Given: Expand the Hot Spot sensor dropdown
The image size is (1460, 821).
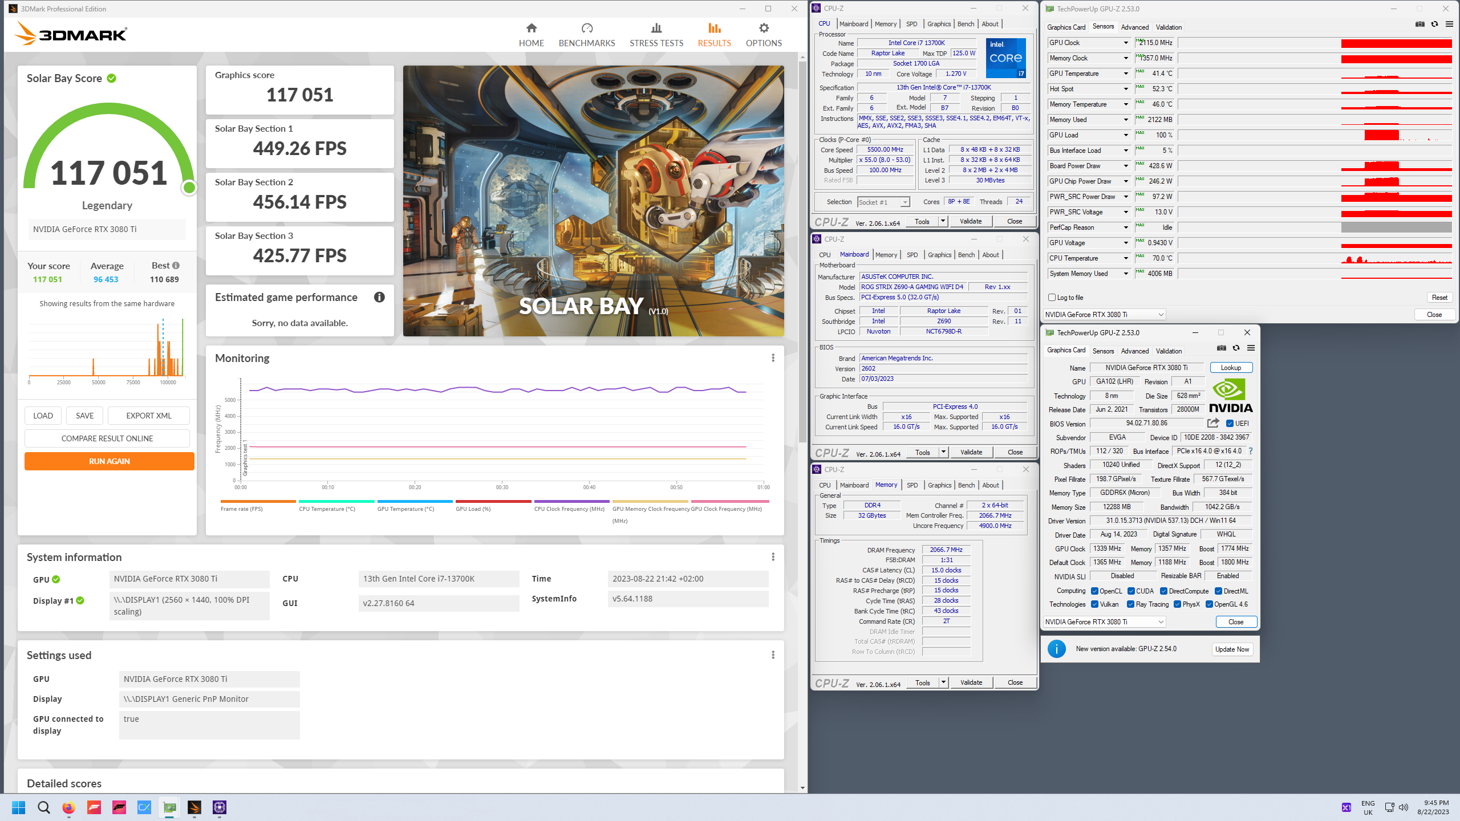Looking at the screenshot, I should [1126, 89].
